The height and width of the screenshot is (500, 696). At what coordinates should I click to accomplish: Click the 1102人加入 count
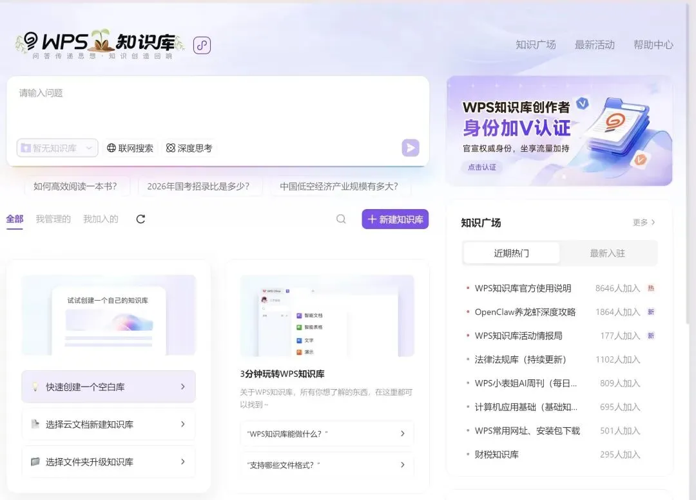(x=618, y=359)
